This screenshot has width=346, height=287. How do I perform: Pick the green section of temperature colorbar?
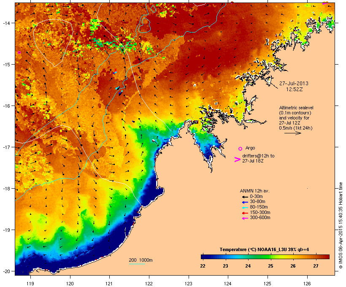pyautogui.click(x=262, y=257)
